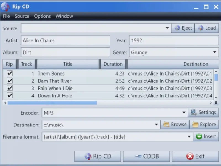
Task: Maximize the Rip CD window
Action: tap(206, 7)
